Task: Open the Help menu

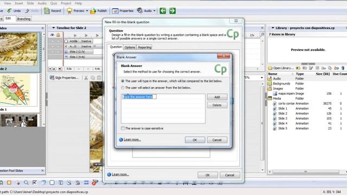Action: tap(78, 3)
